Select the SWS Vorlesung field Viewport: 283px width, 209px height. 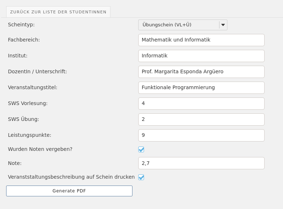click(x=201, y=104)
